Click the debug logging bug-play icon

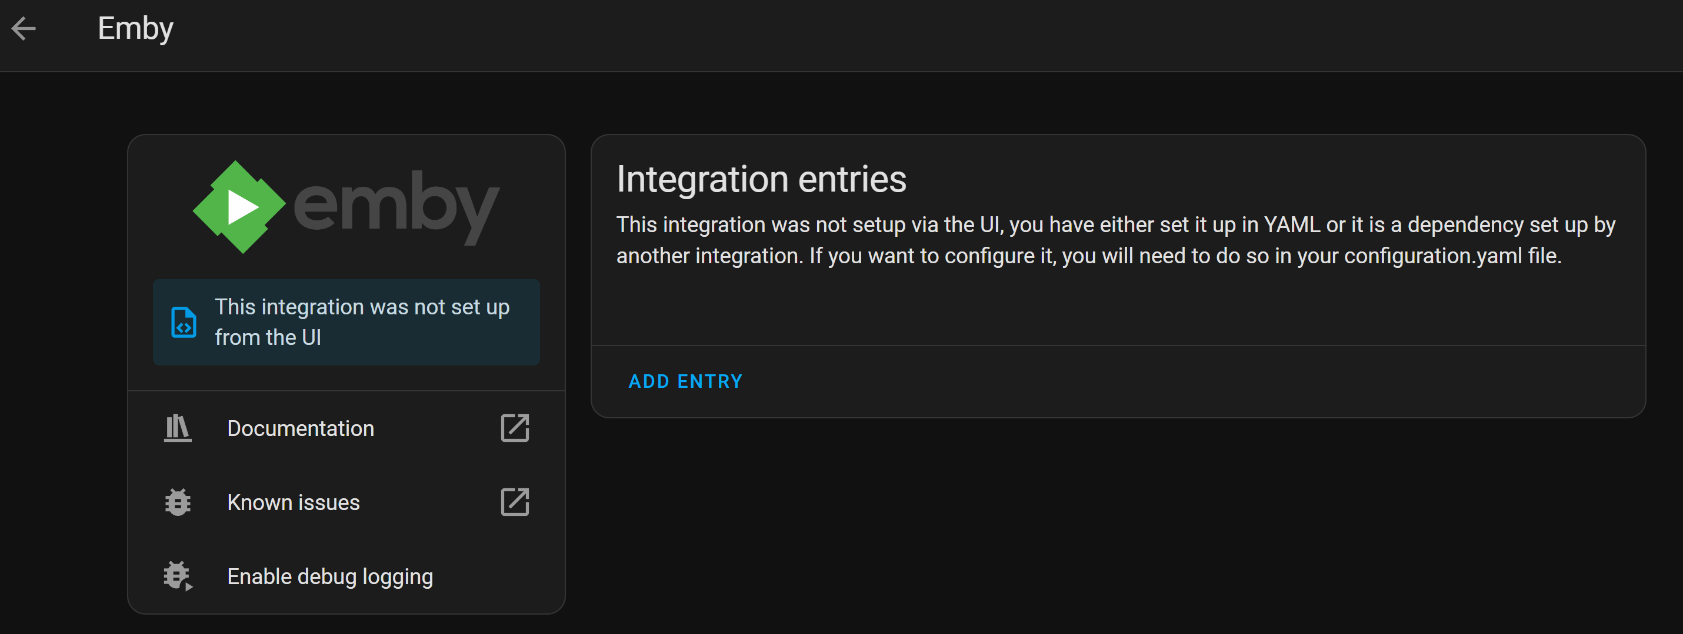point(177,576)
